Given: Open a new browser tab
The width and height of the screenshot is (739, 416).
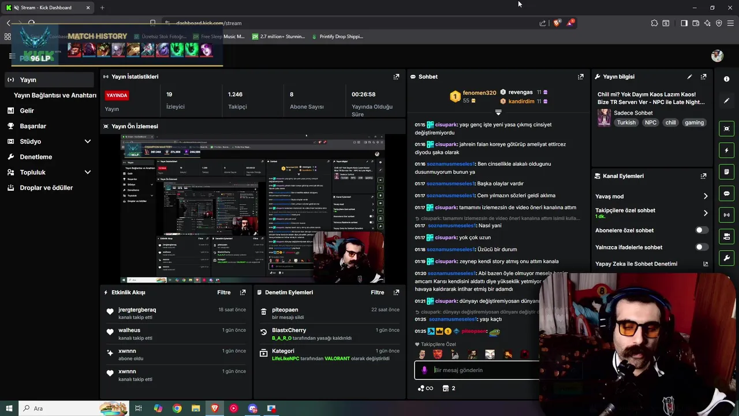Looking at the screenshot, I should coord(102,8).
